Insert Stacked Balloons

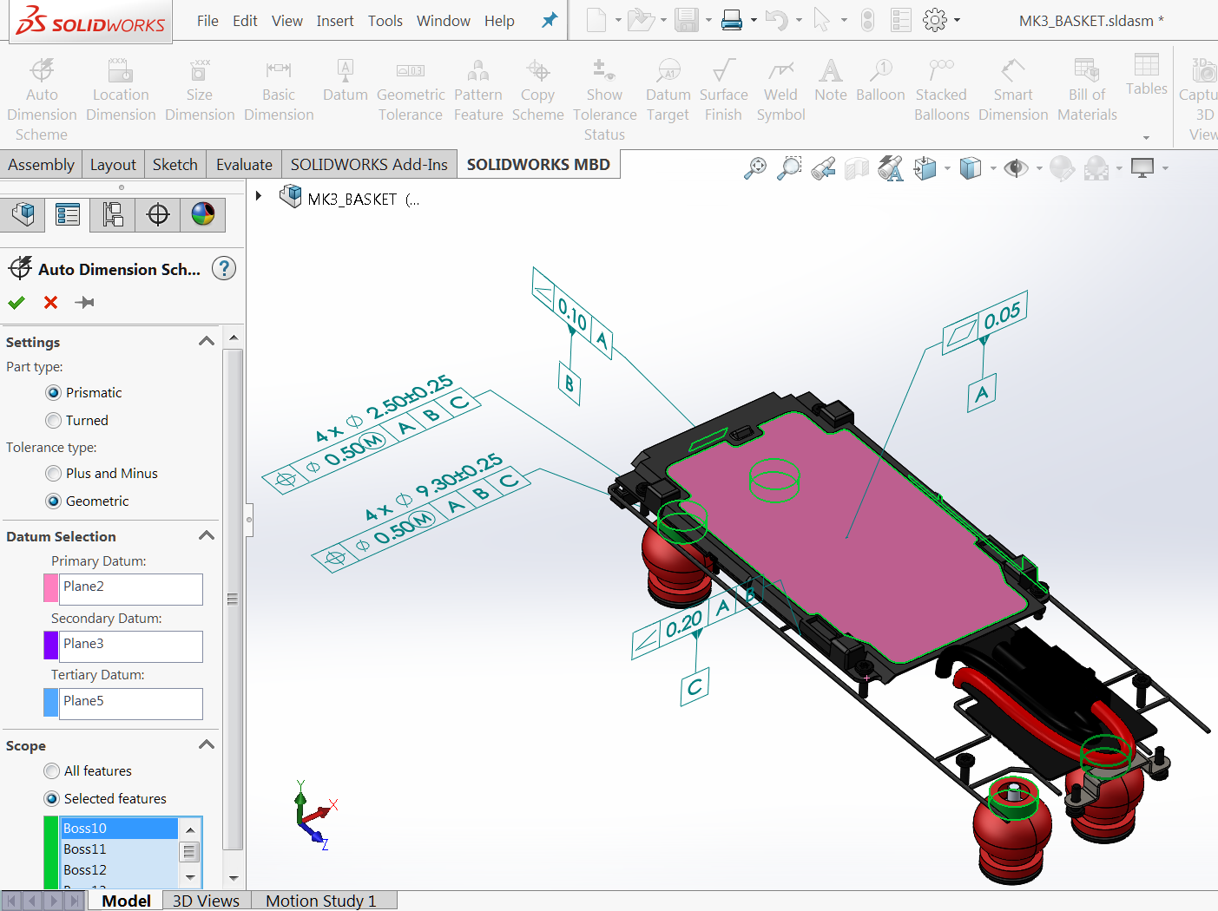pyautogui.click(x=941, y=89)
